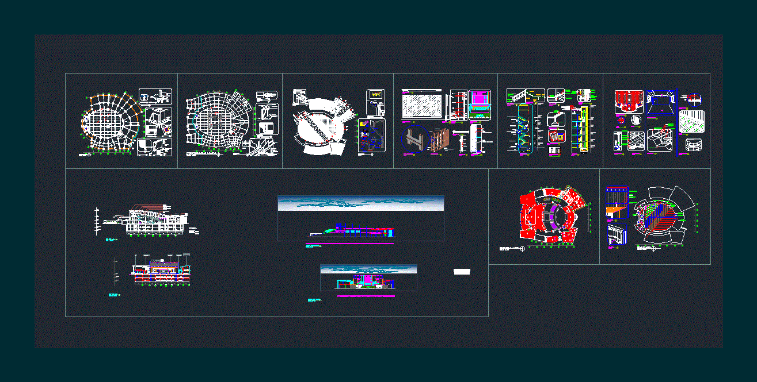This screenshot has width=757, height=382.
Task: Click the magenta-pink screen detail box
Action: 479,105
